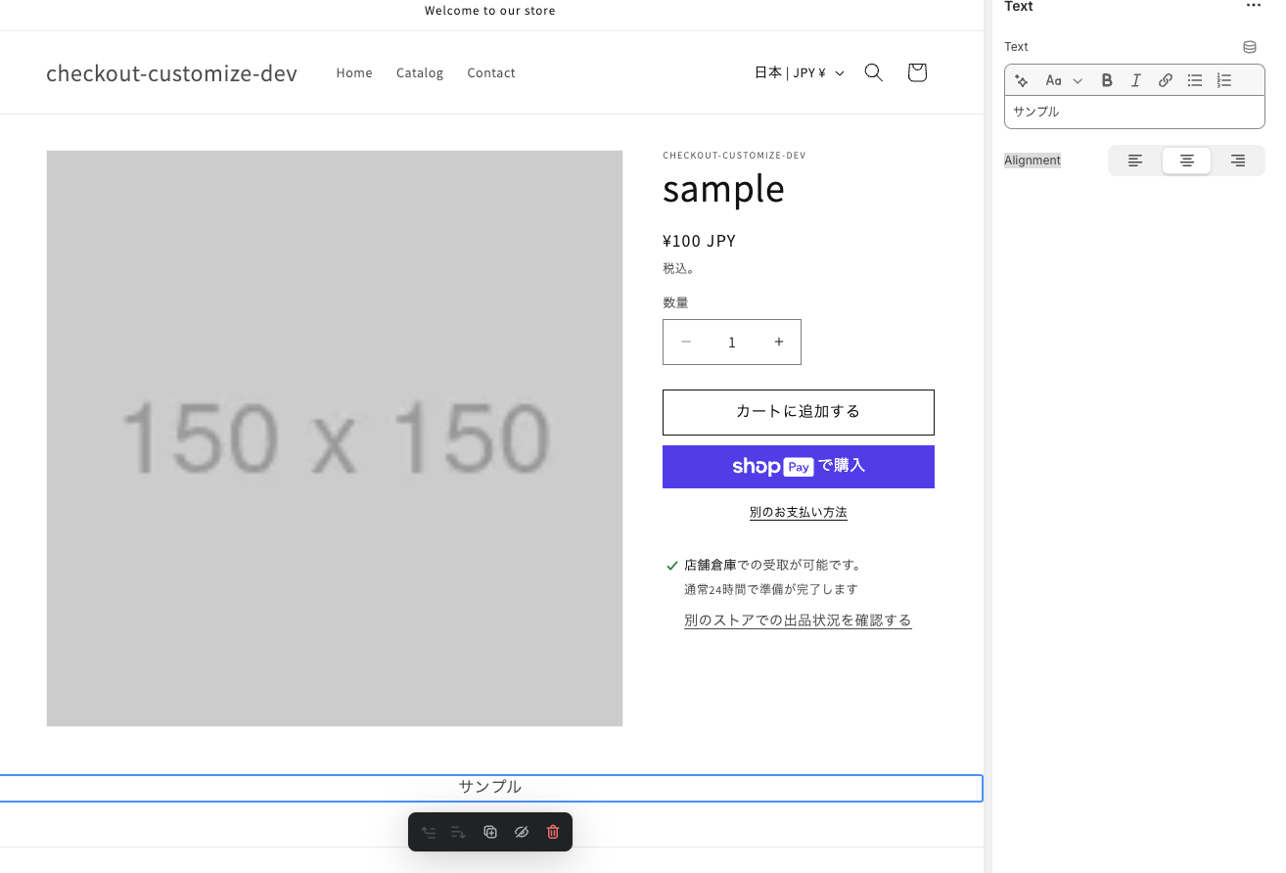Click the 税込。 tax note
The image size is (1286, 873).
[x=679, y=268]
